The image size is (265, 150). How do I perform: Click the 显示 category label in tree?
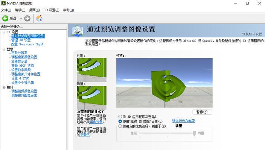click(10, 49)
